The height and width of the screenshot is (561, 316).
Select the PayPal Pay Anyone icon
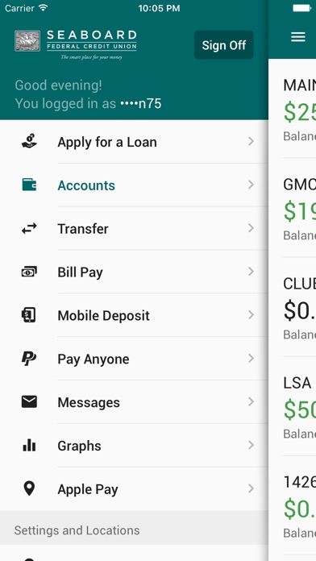tap(29, 359)
